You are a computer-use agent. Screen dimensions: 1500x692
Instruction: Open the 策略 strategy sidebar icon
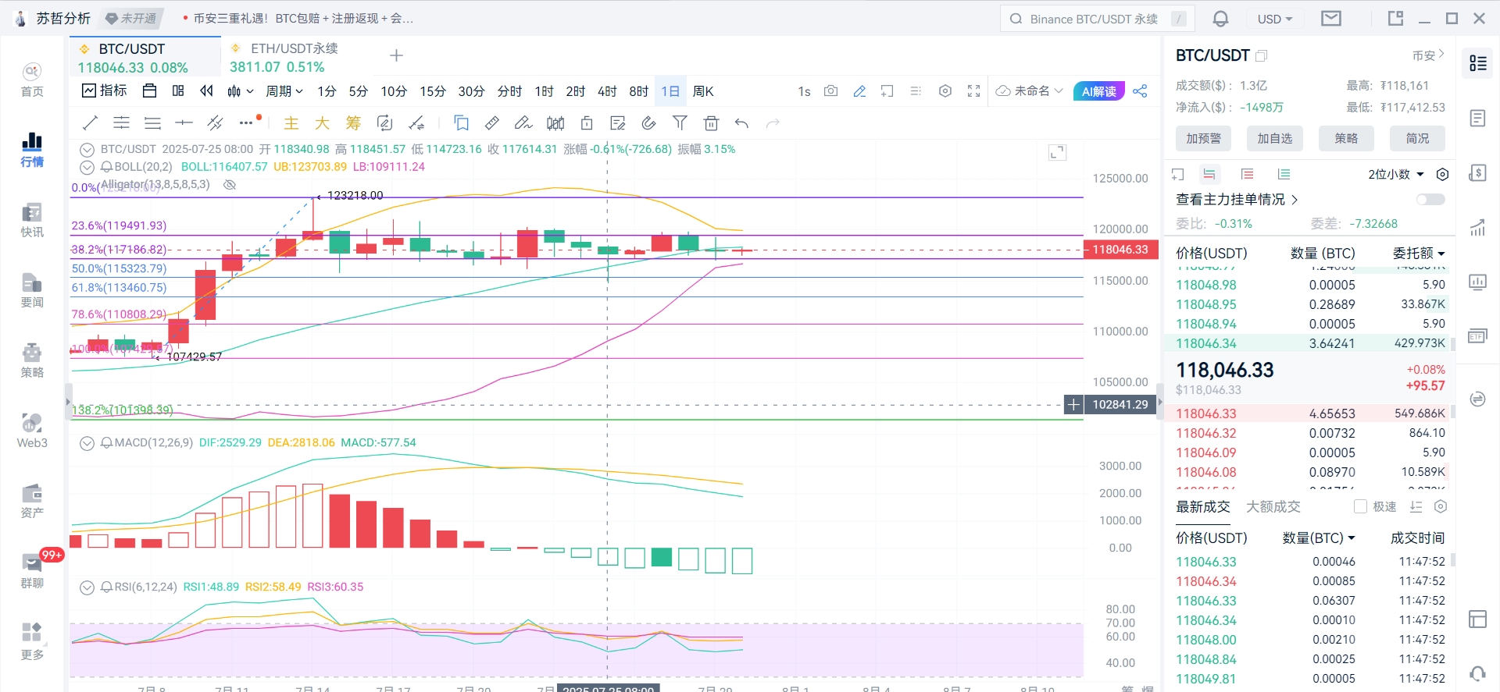tap(32, 360)
